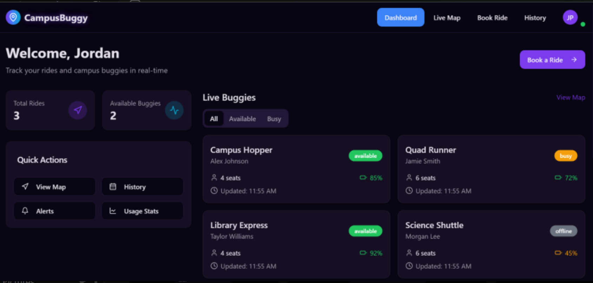The width and height of the screenshot is (593, 283).
Task: Click the Total Rides stat card
Action: pos(50,110)
